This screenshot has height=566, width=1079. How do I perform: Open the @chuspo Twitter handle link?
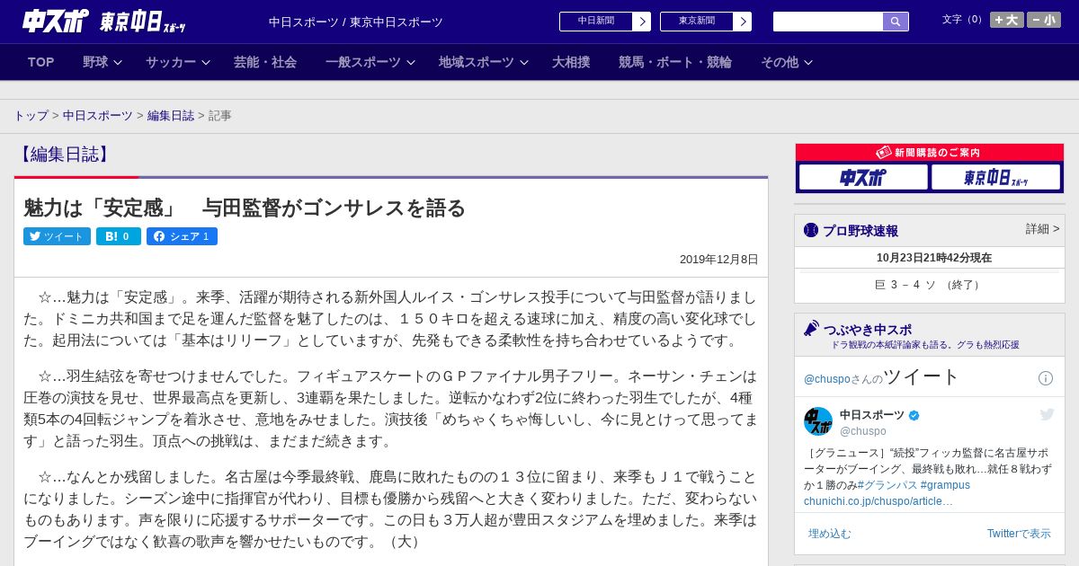click(829, 379)
